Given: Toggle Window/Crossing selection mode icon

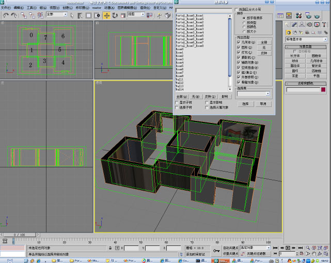Looking at the screenshot, I should pyautogui.click(x=97, y=16).
